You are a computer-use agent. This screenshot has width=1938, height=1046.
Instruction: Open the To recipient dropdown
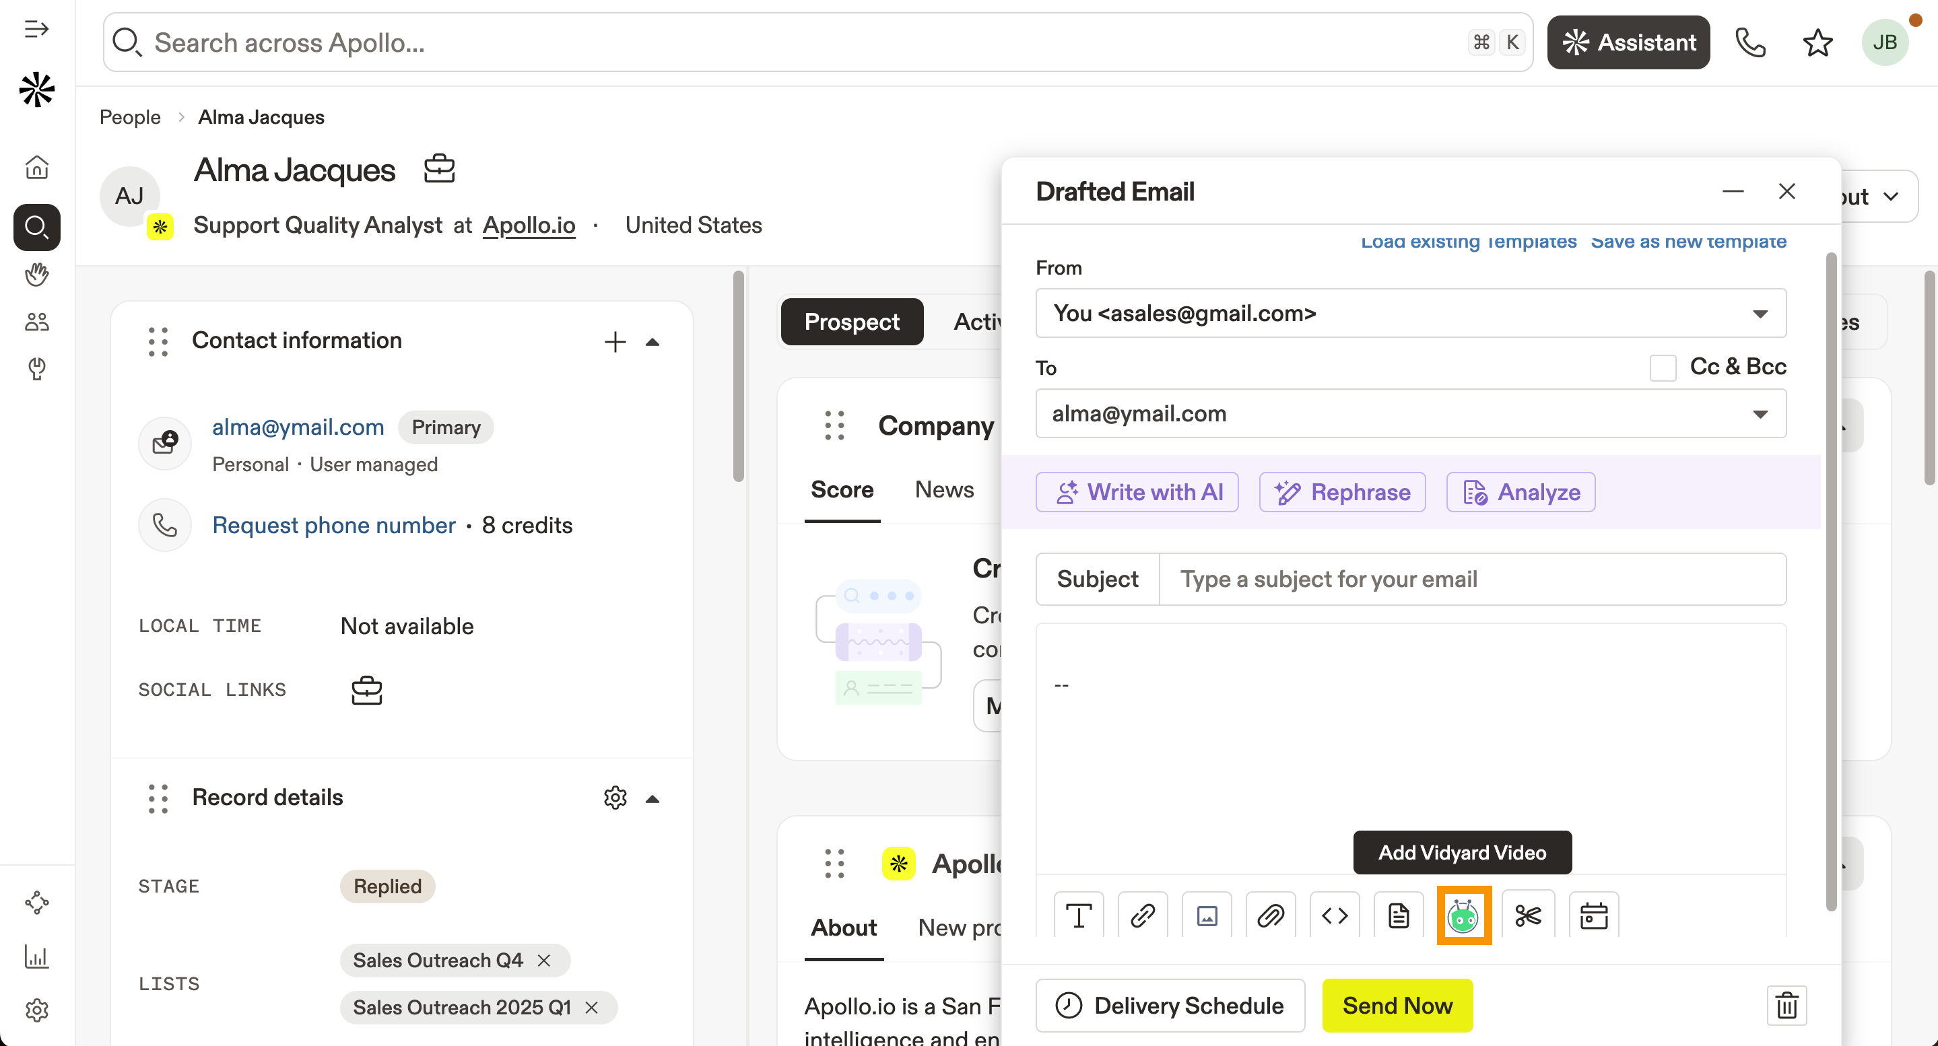tap(1760, 413)
